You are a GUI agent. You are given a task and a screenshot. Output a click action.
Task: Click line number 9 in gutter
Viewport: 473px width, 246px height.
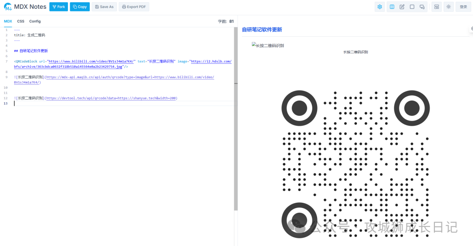[6, 77]
